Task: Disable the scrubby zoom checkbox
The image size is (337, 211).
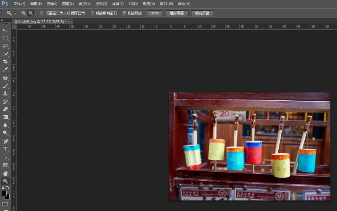Action: pyautogui.click(x=124, y=13)
